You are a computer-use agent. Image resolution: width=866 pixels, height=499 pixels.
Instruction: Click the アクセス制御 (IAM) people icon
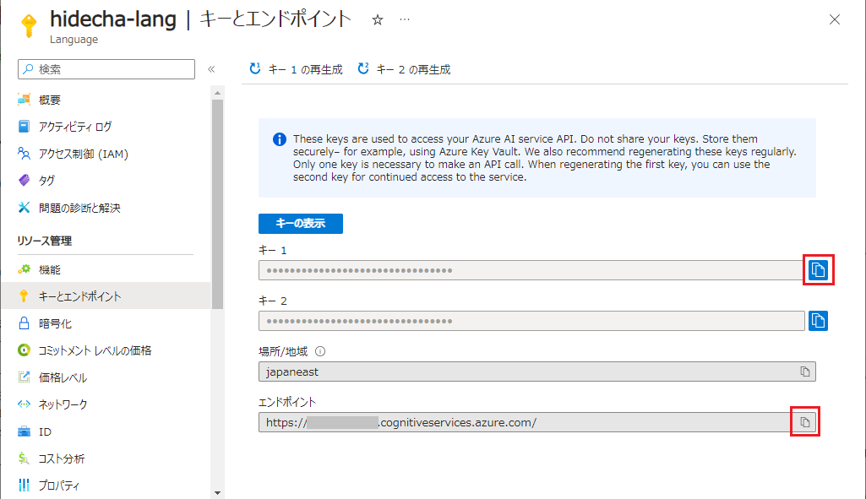click(24, 154)
